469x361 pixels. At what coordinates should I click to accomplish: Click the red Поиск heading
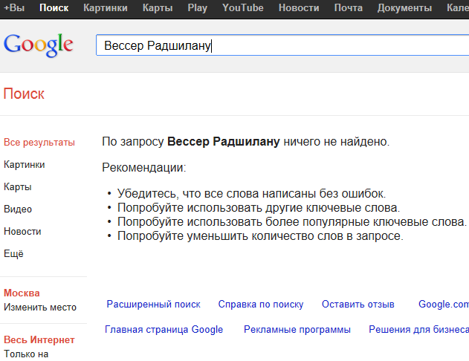tap(24, 94)
